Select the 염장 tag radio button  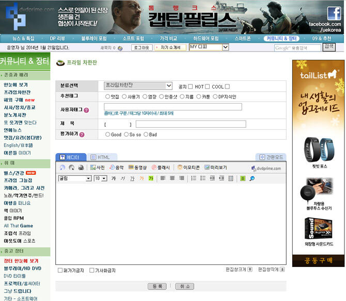tap(145, 96)
